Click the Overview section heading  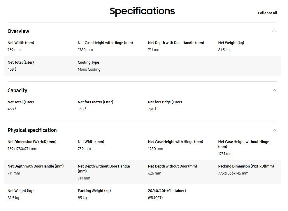(18, 31)
